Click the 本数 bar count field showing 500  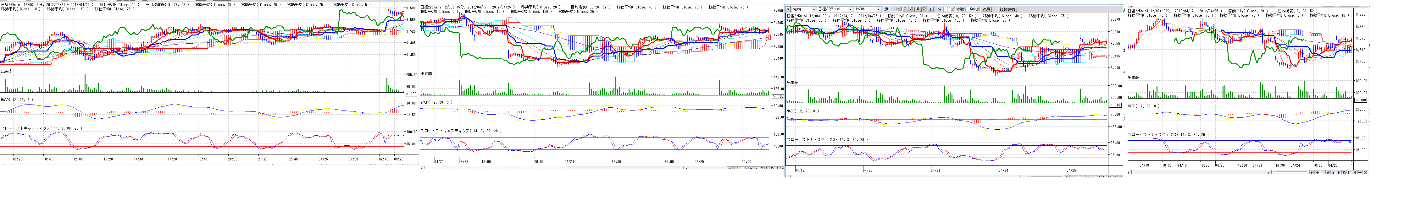972,9
